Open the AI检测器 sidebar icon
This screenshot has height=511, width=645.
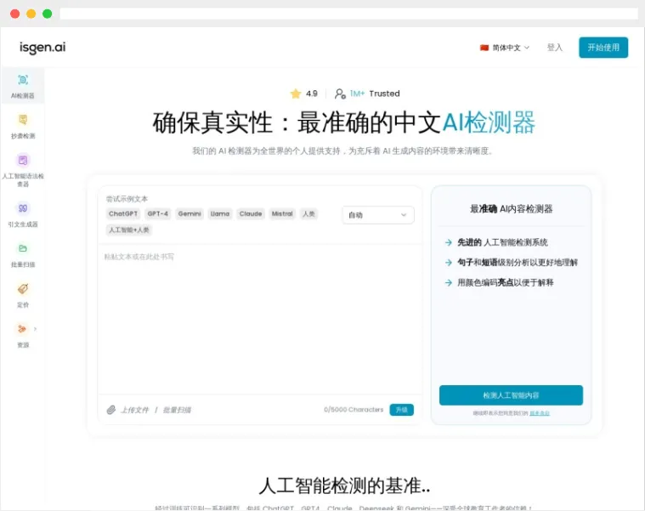point(23,80)
